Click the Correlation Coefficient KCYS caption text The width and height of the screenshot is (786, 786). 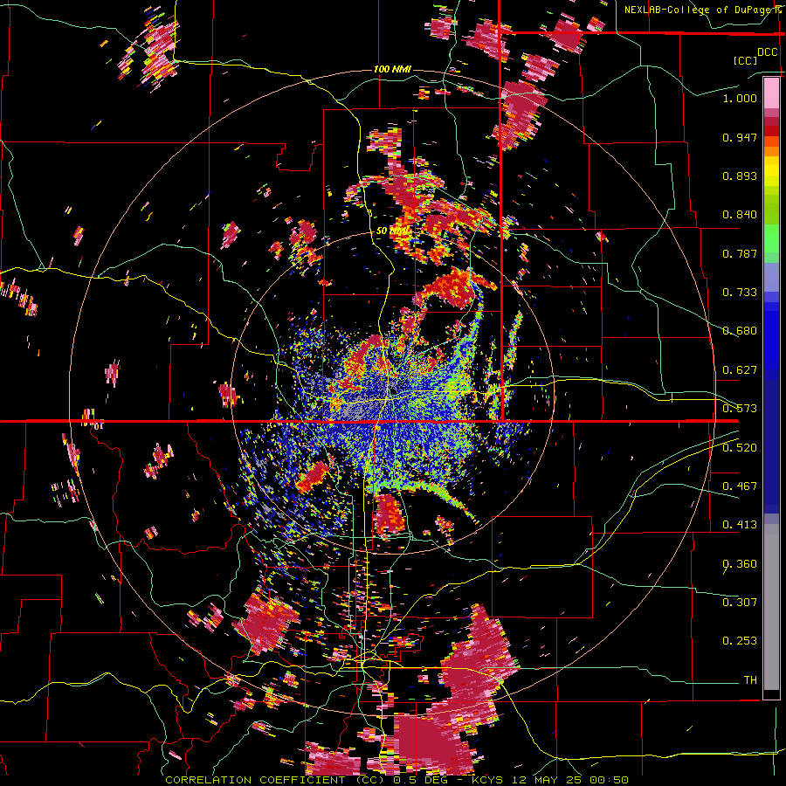(x=396, y=780)
